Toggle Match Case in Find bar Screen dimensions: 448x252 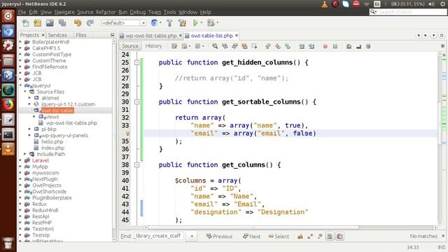click(x=300, y=237)
